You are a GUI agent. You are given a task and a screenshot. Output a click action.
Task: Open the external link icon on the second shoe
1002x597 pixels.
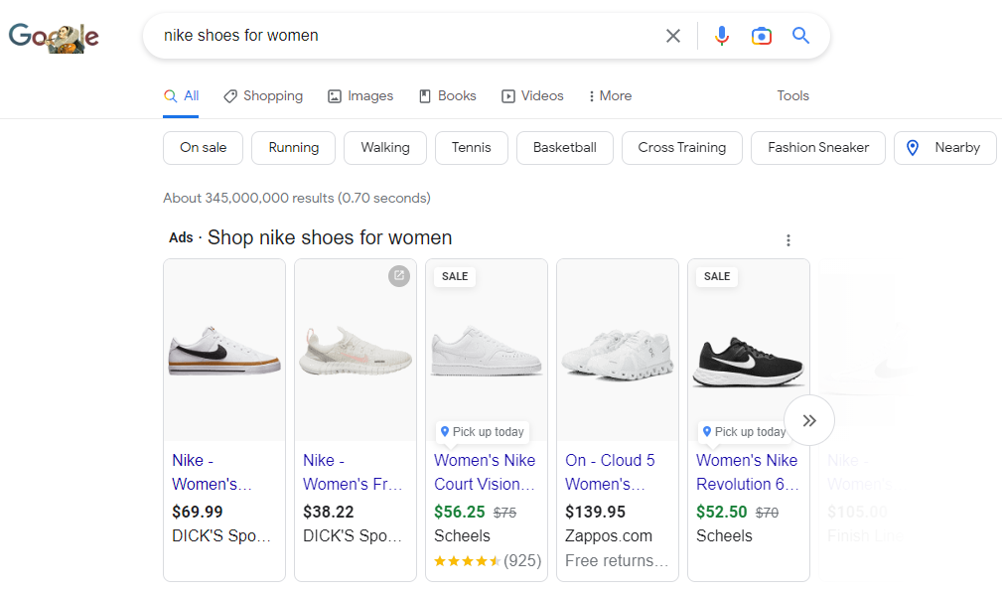coord(399,275)
